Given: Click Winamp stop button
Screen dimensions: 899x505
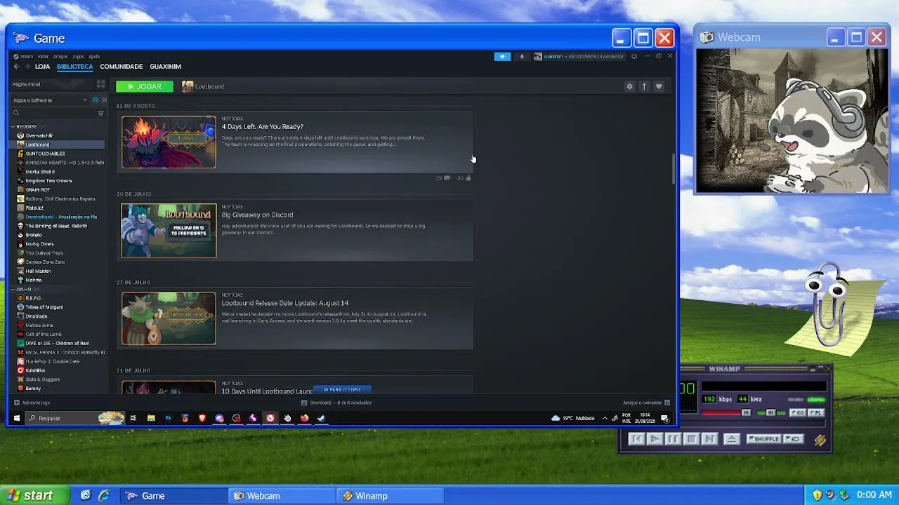Looking at the screenshot, I should (691, 439).
